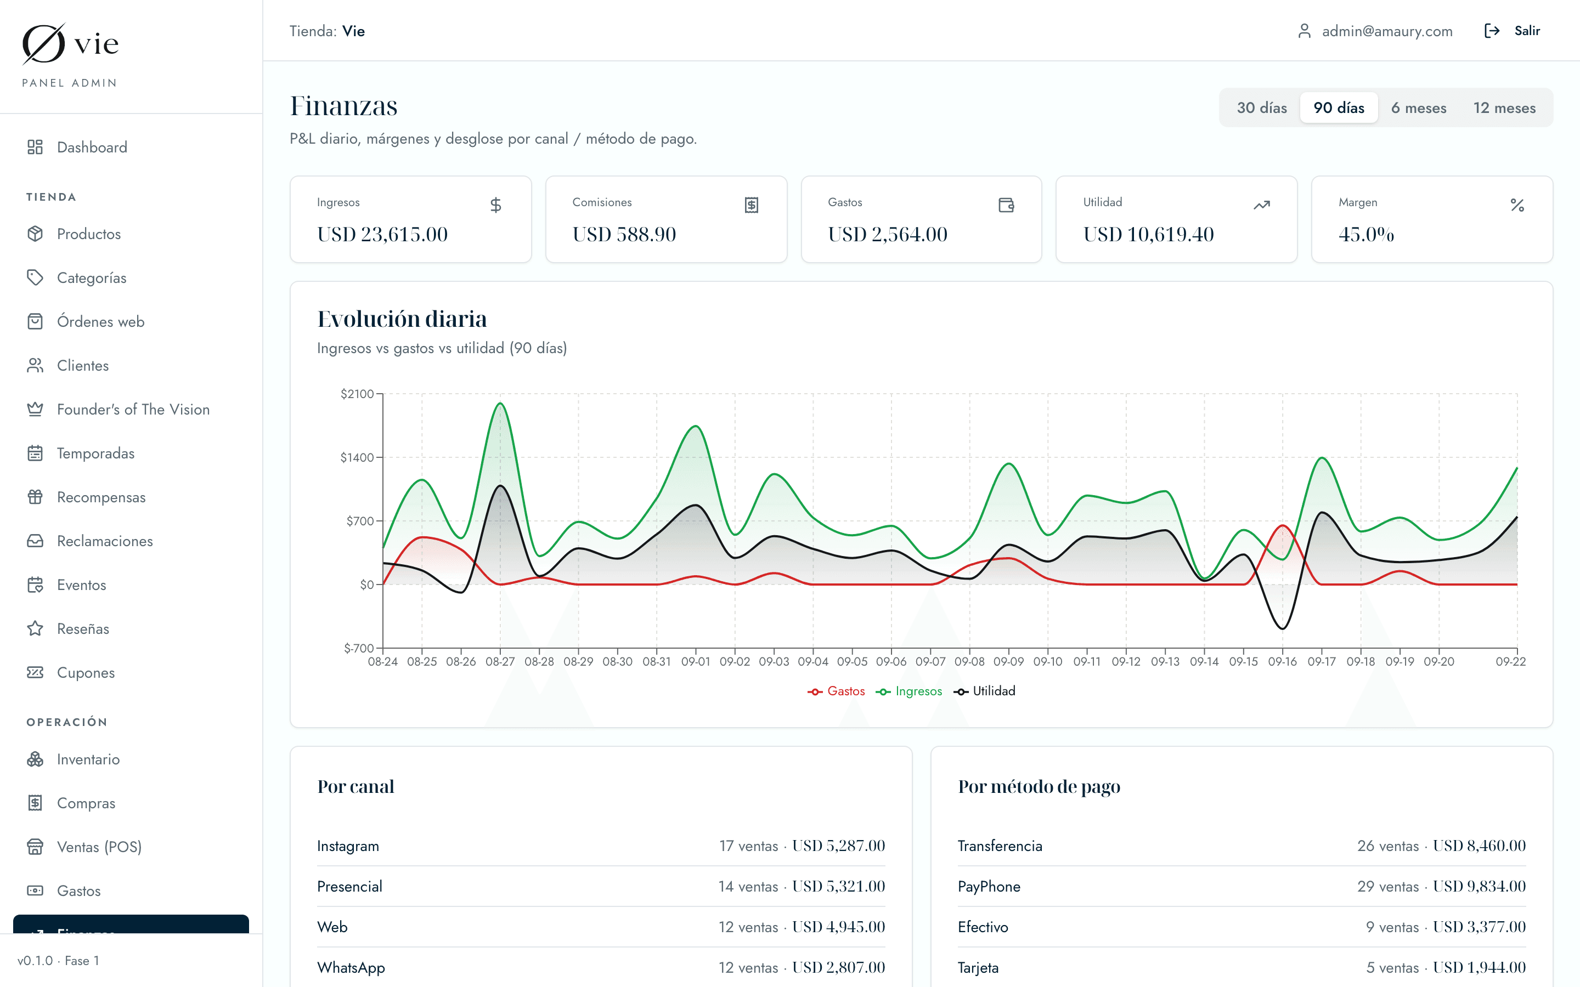Click the Recompensas gift icon
Viewport: 1580px width, 987px height.
point(35,497)
